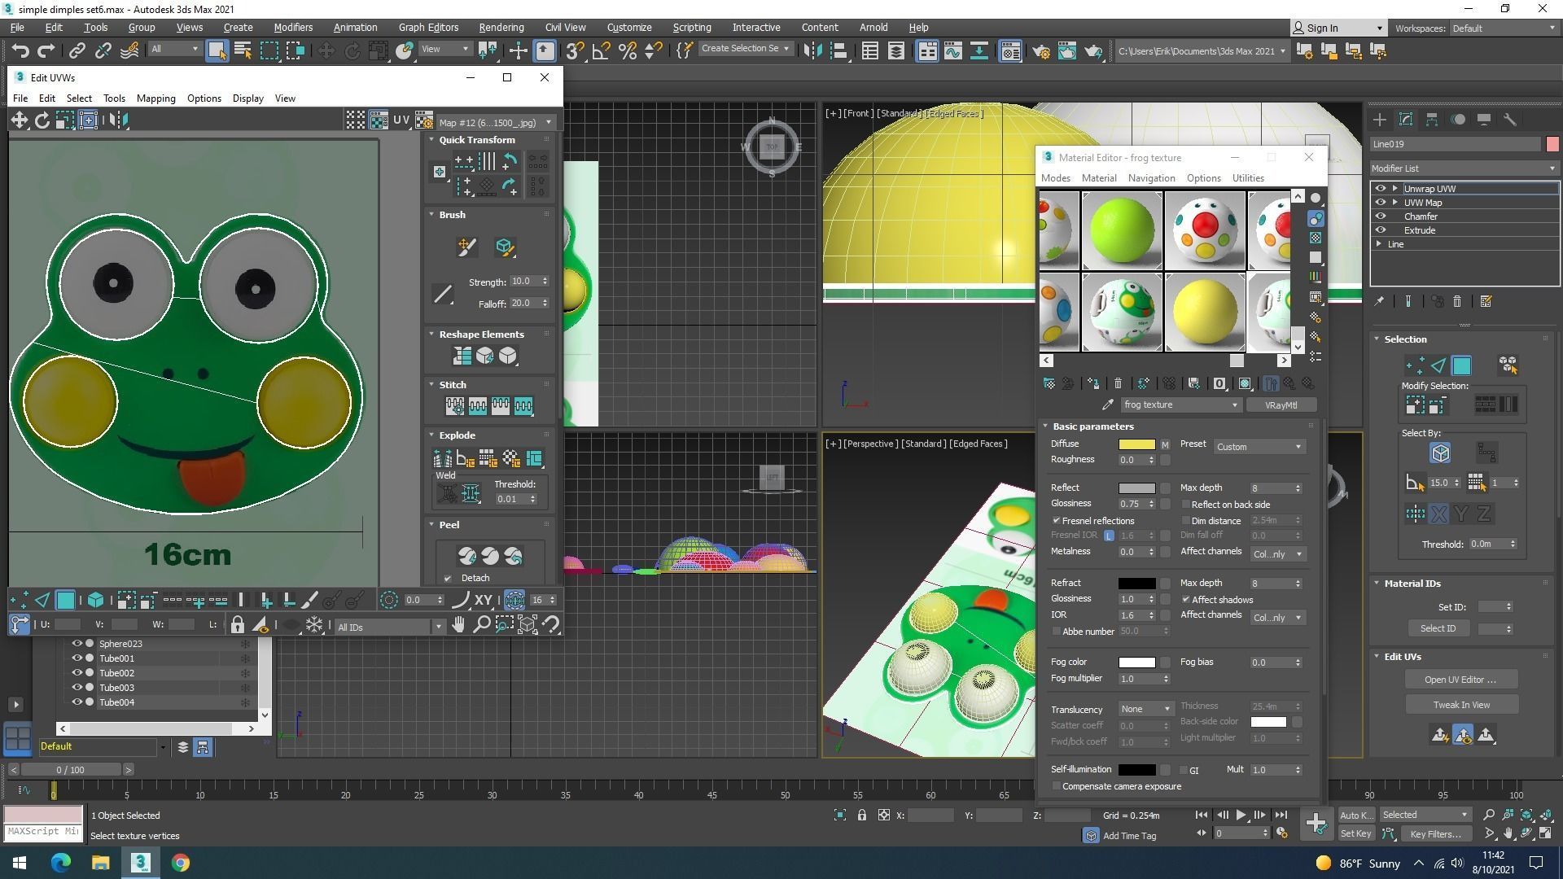Activate the Select Object tool
This screenshot has height=879, width=1563.
(217, 51)
